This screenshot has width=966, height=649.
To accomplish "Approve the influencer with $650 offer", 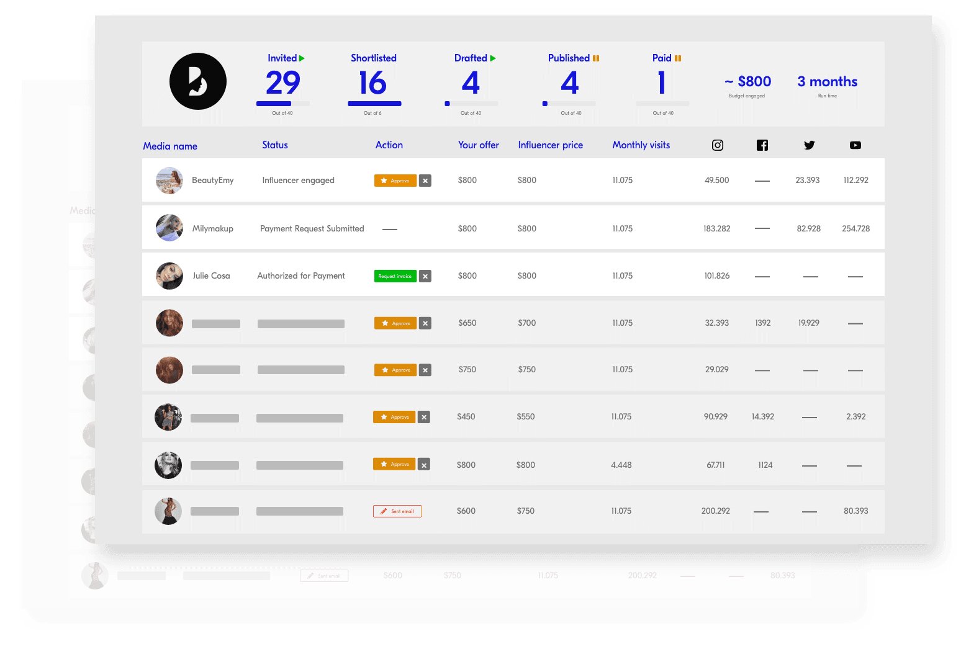I will [x=395, y=323].
